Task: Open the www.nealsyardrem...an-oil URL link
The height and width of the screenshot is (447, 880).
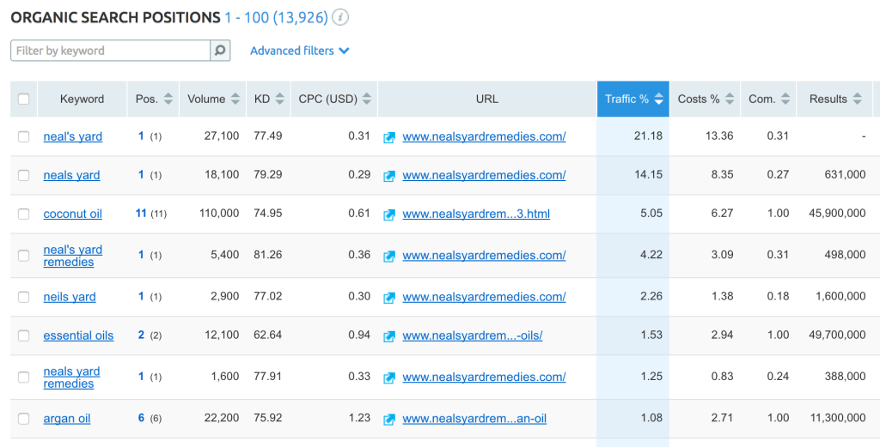Action: pos(474,418)
